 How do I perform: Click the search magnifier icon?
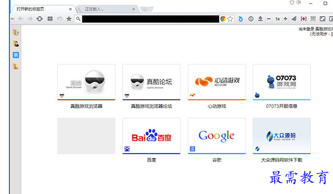(78, 19)
